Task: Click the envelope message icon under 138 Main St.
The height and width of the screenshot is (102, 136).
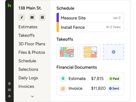Action: click(x=32, y=17)
